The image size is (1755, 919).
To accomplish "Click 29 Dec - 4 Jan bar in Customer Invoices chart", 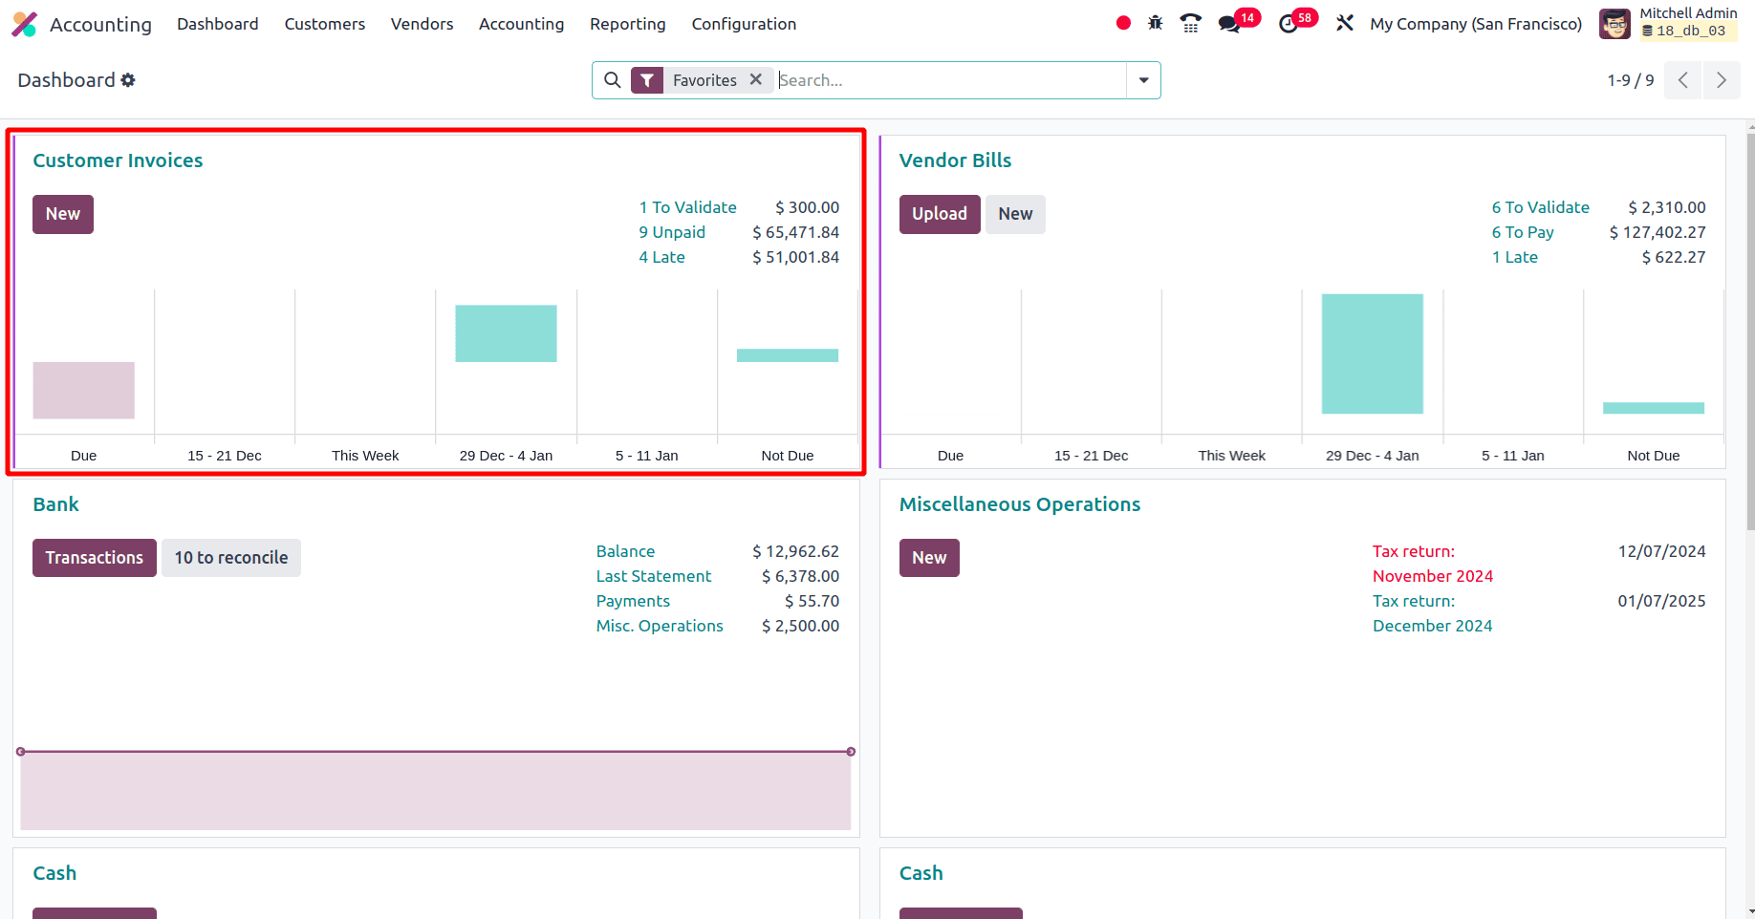I will [506, 333].
